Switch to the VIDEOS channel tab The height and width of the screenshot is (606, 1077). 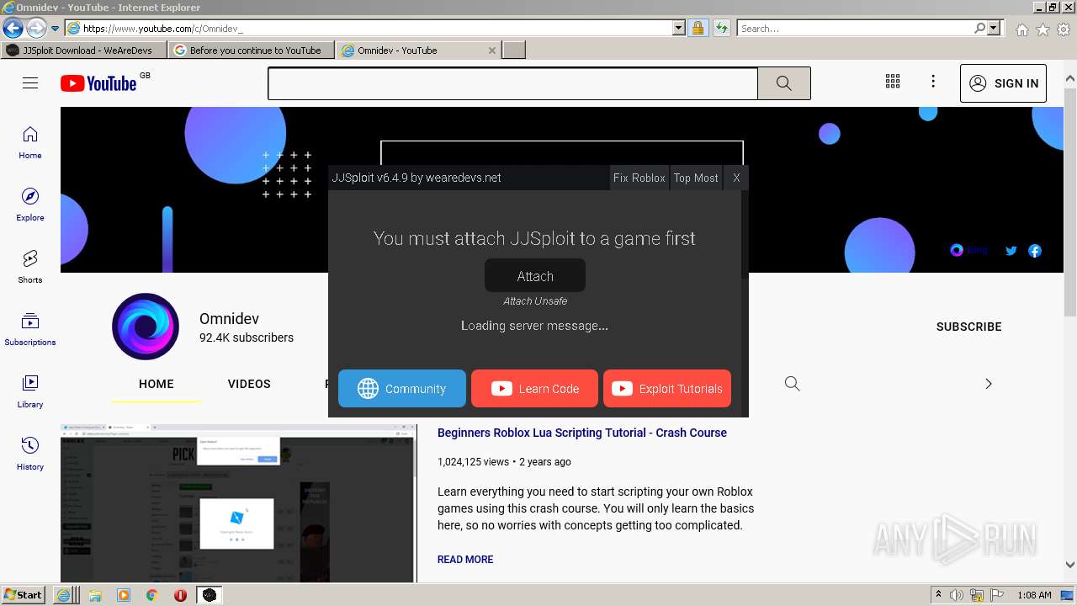pos(249,384)
